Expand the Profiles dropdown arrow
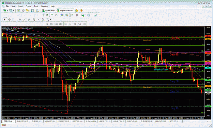This screenshot has height=128, width=213. 13,11
